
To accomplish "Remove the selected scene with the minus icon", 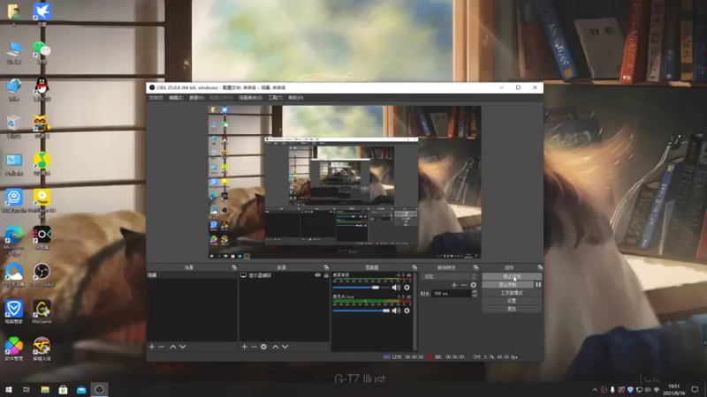I will [x=162, y=347].
